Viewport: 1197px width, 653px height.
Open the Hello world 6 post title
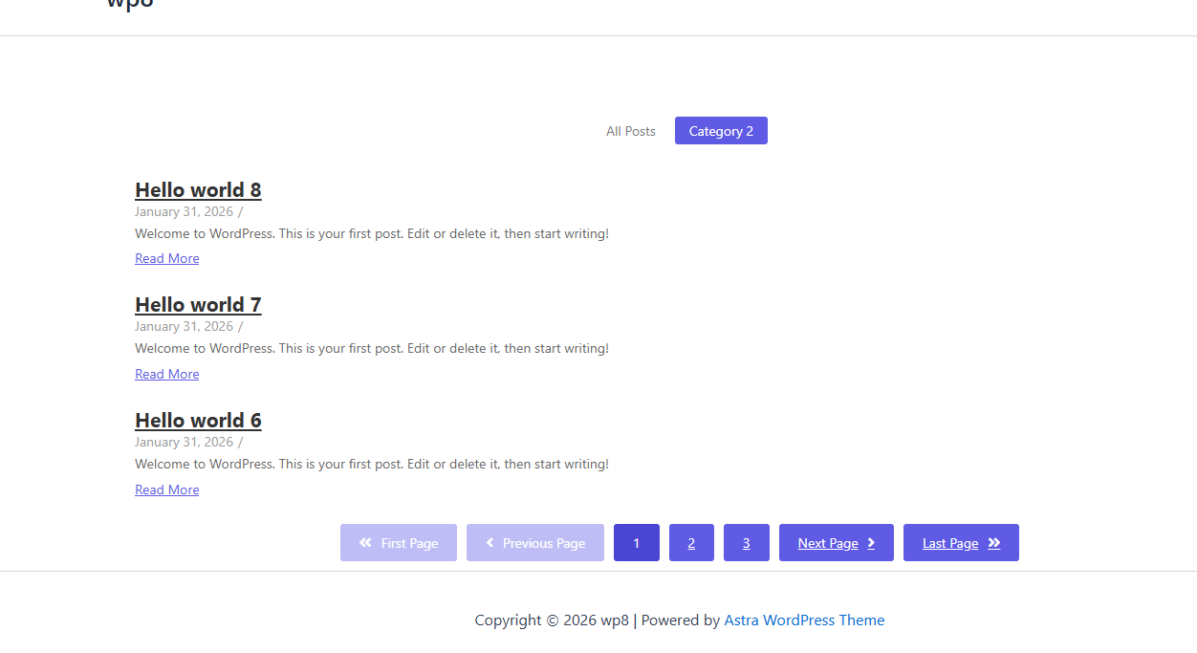click(x=198, y=421)
